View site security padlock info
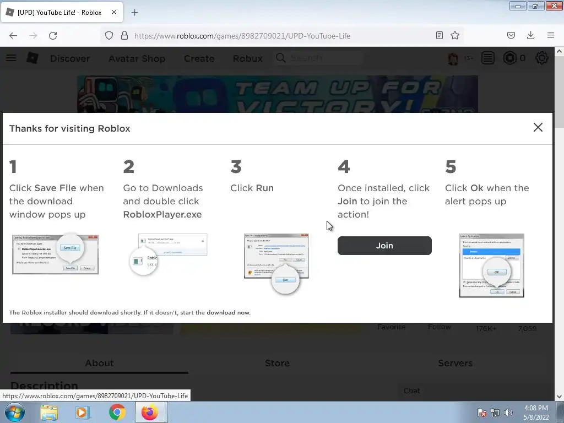This screenshot has width=564, height=423. 124,36
